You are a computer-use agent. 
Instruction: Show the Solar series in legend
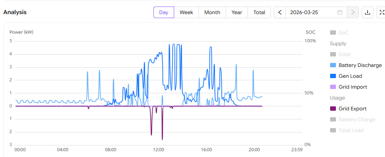pyautogui.click(x=333, y=54)
